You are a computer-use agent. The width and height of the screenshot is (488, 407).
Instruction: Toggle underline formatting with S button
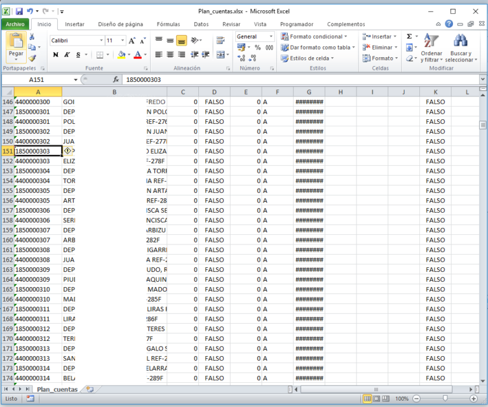(77, 55)
